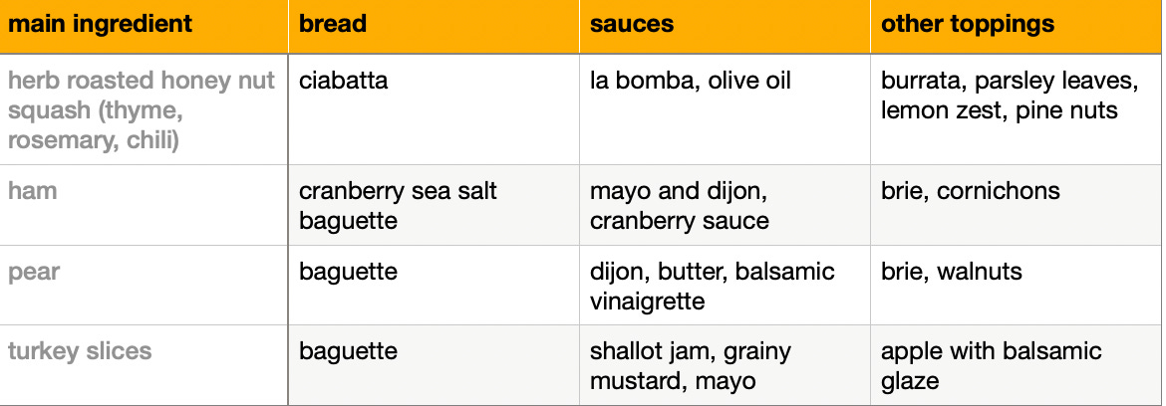Screen dimensions: 1166x406
Task: Select the 'la bomba, olive oil' cell
Action: (x=726, y=109)
